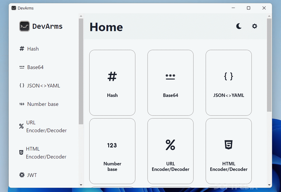This screenshot has height=192, width=281.
Task: Click the large hash icon on Hash card
Action: [112, 76]
